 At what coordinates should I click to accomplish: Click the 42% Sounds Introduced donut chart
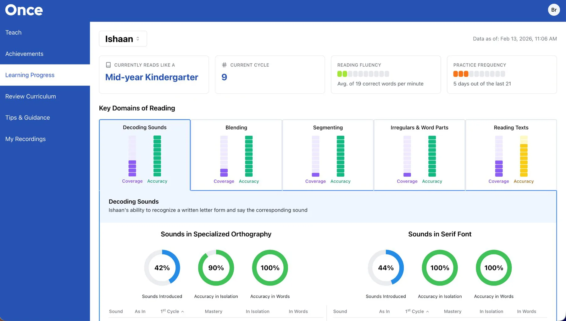point(162,268)
